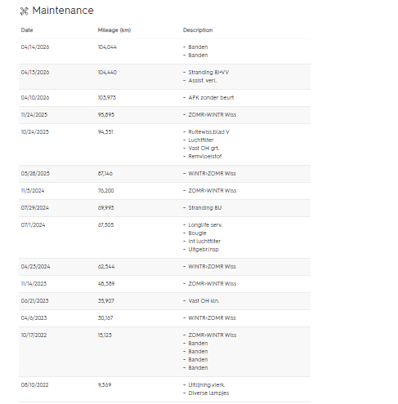Select the APK zonder beurt entry
398x404 pixels.
tap(211, 98)
